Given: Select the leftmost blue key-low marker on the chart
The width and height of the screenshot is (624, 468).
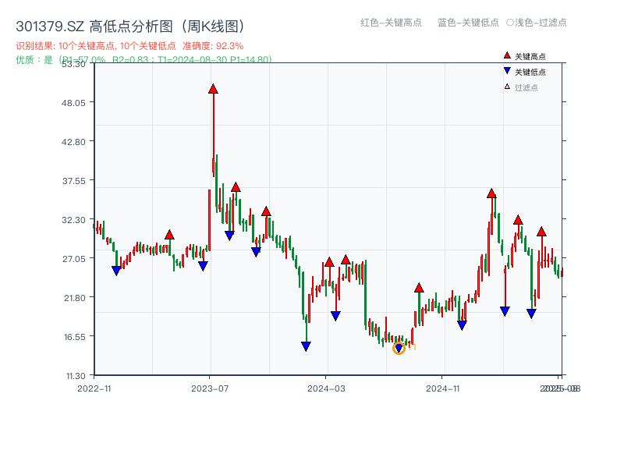Looking at the screenshot, I should pos(116,271).
